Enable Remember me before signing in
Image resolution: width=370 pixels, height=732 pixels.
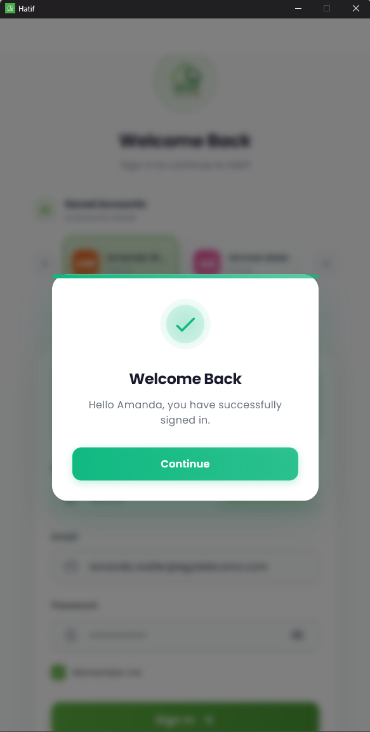coord(57,672)
